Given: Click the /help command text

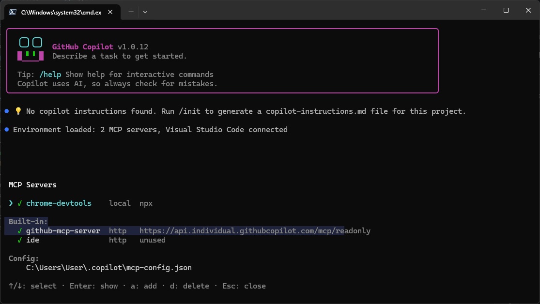Looking at the screenshot, I should coord(51,75).
